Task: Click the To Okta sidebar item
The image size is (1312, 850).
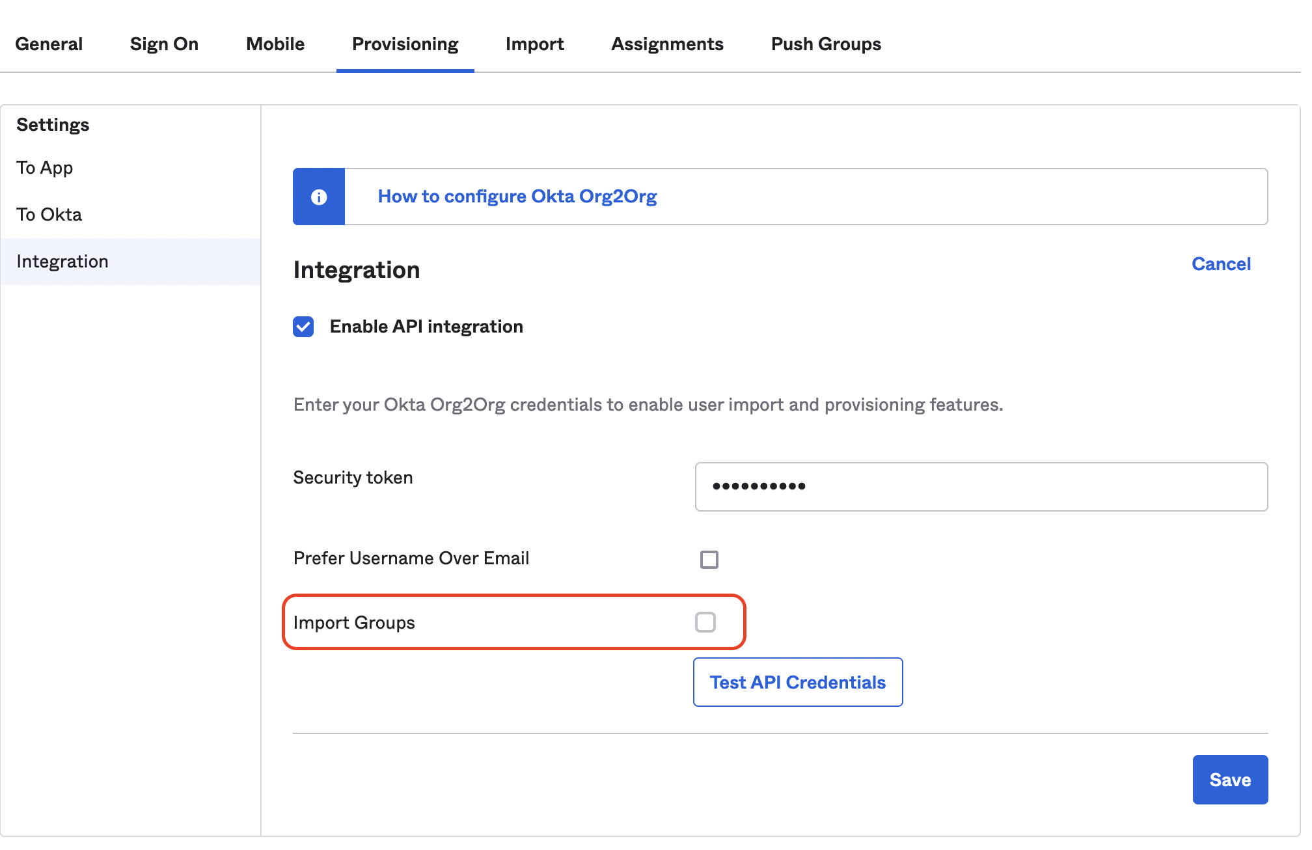Action: [x=49, y=213]
